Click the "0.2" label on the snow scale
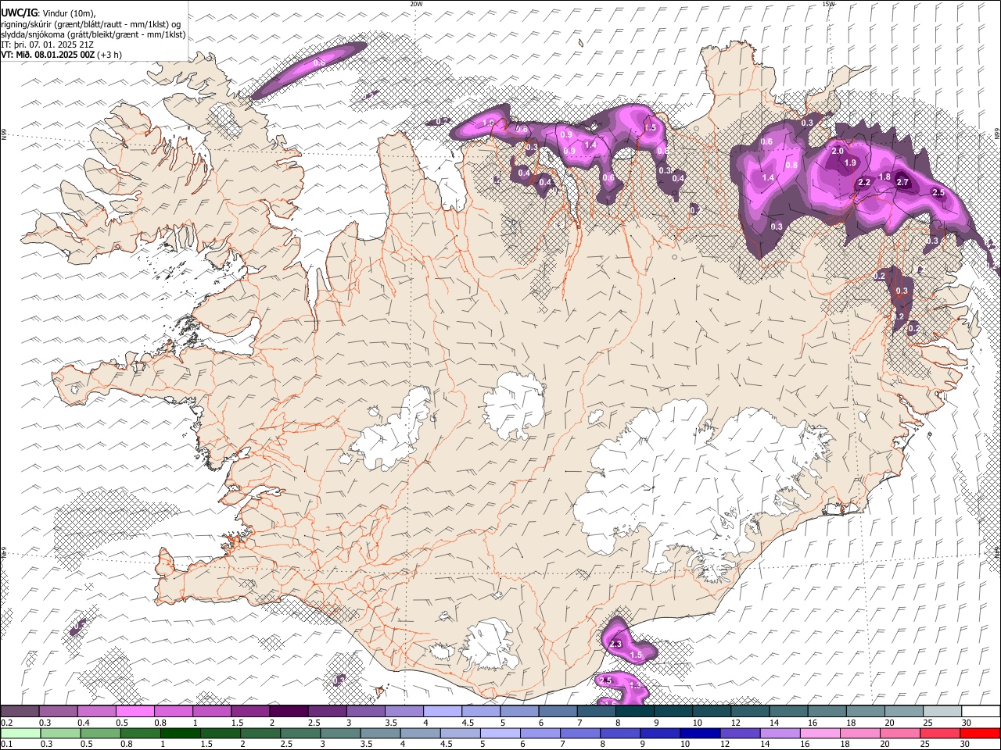The width and height of the screenshot is (1001, 750). [x=6, y=723]
